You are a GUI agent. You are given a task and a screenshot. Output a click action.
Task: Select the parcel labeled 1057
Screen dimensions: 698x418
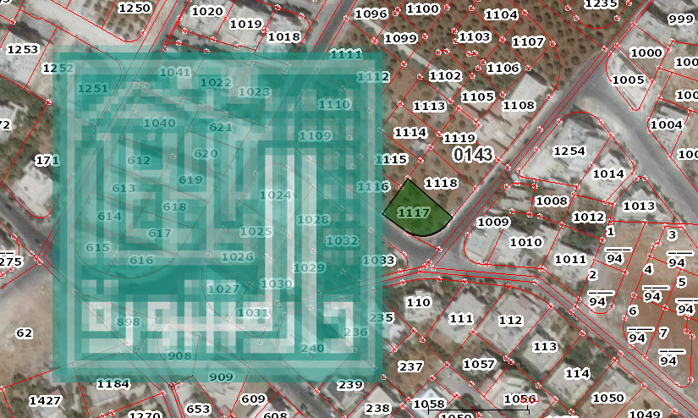click(x=479, y=364)
